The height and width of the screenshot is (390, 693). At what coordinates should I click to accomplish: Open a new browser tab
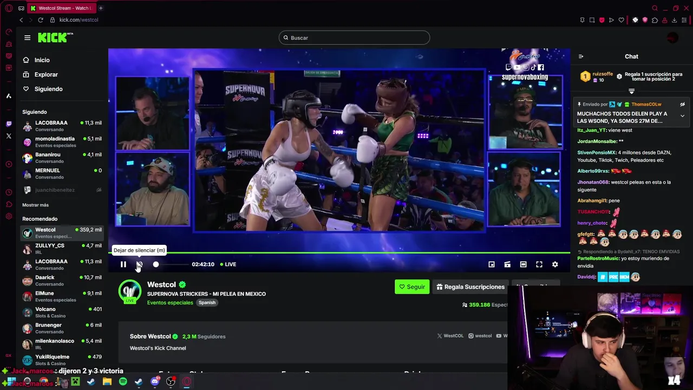click(101, 8)
